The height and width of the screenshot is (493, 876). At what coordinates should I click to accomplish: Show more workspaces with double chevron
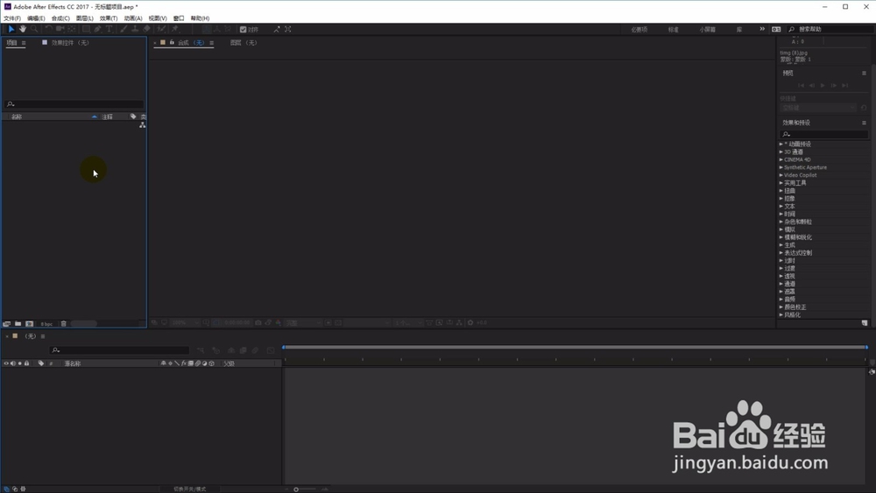point(762,29)
